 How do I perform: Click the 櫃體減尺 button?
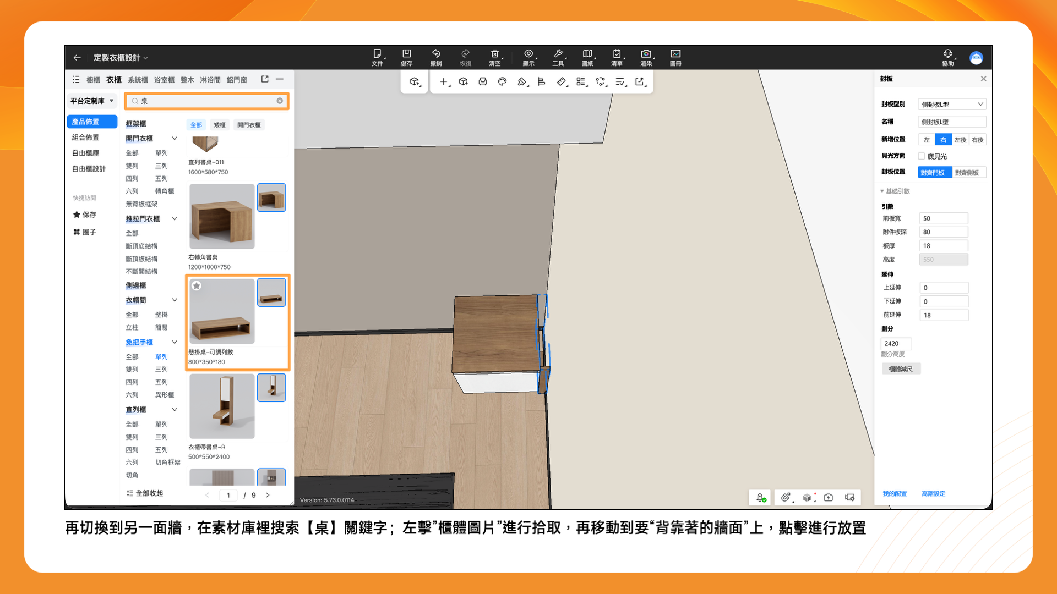(901, 369)
